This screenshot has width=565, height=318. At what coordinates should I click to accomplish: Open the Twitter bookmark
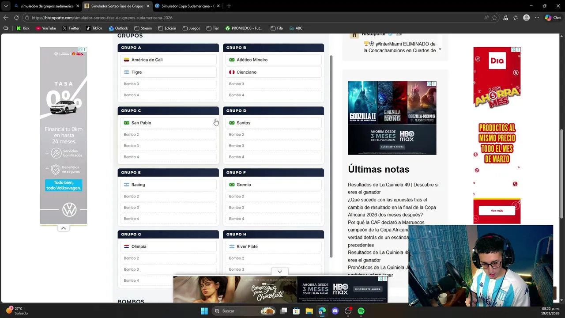71,28
